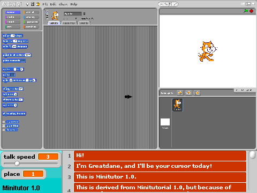The height and width of the screenshot is (193, 257).
Task: Select the Sprite1 thumbnail in sprite list
Action: tap(178, 105)
